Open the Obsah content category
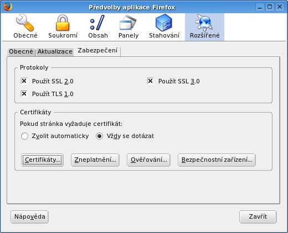The width and height of the screenshot is (288, 233). click(x=98, y=27)
